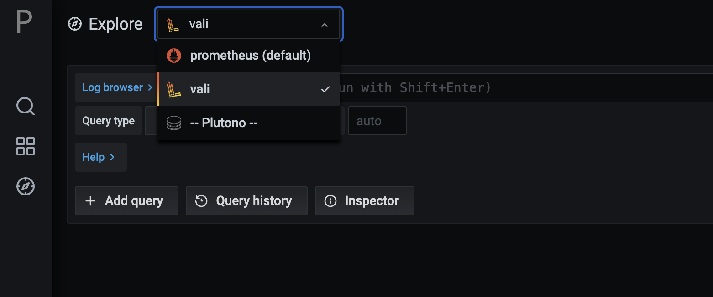Collapse the data source picker chevron
This screenshot has height=297, width=713.
point(325,25)
